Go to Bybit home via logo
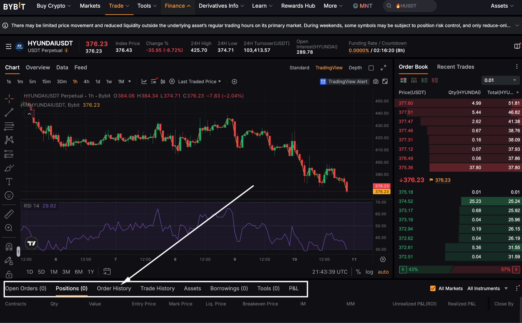 (14, 6)
